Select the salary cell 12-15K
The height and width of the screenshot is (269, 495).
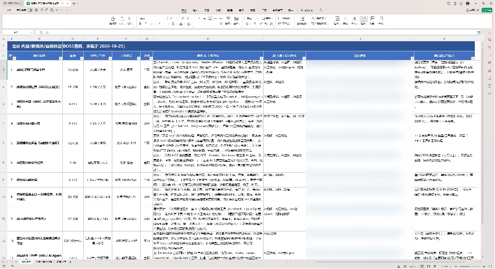pos(73,143)
